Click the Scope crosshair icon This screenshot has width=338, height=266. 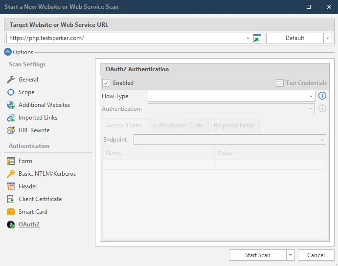[11, 92]
